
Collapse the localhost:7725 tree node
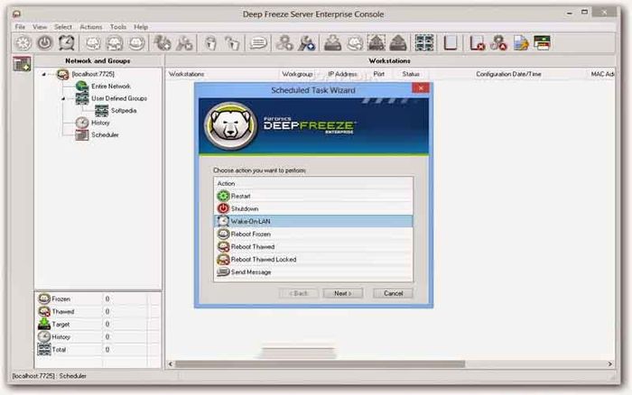[43, 75]
